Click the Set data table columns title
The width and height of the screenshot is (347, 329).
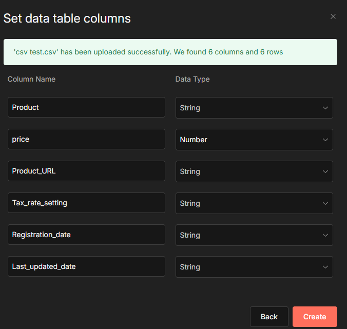click(67, 18)
